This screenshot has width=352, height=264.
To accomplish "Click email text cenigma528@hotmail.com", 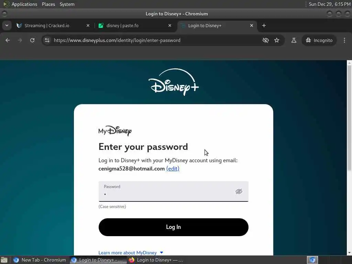I will click(x=132, y=168).
